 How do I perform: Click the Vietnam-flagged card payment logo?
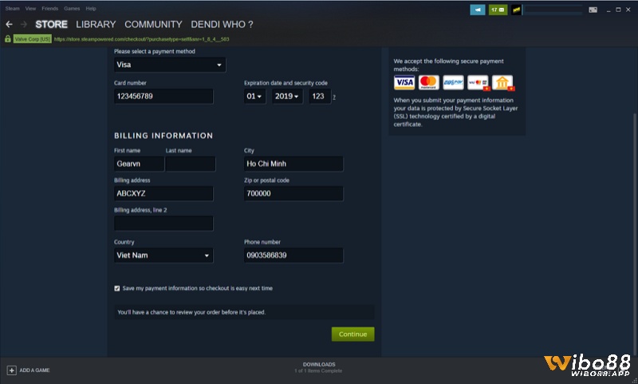(478, 83)
